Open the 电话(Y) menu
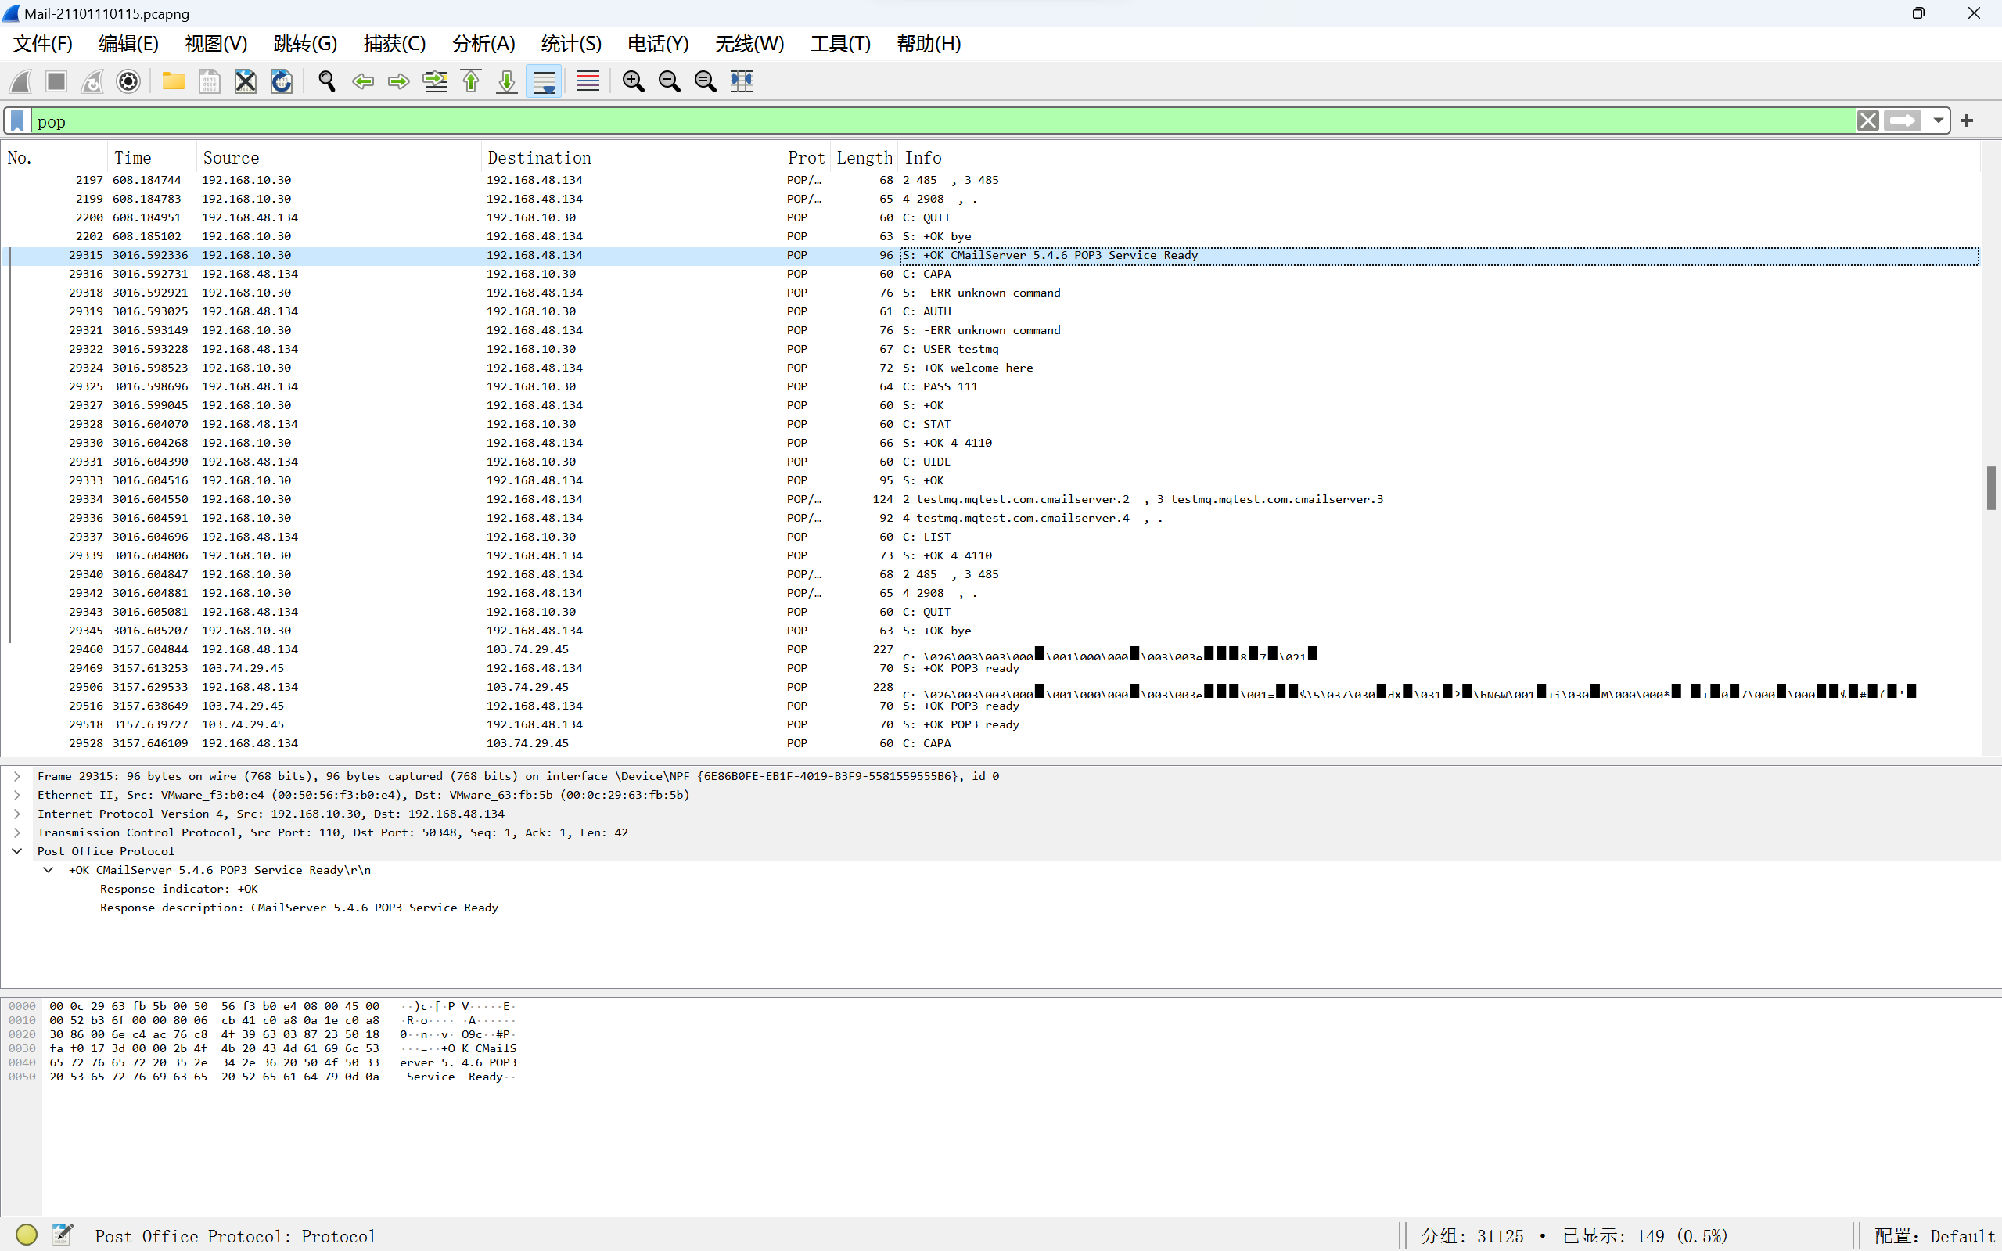This screenshot has height=1251, width=2002. click(x=659, y=44)
